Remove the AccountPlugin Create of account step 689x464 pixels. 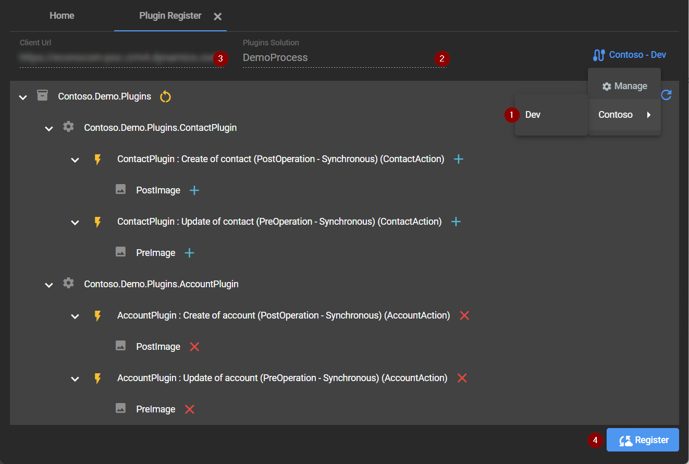(464, 315)
